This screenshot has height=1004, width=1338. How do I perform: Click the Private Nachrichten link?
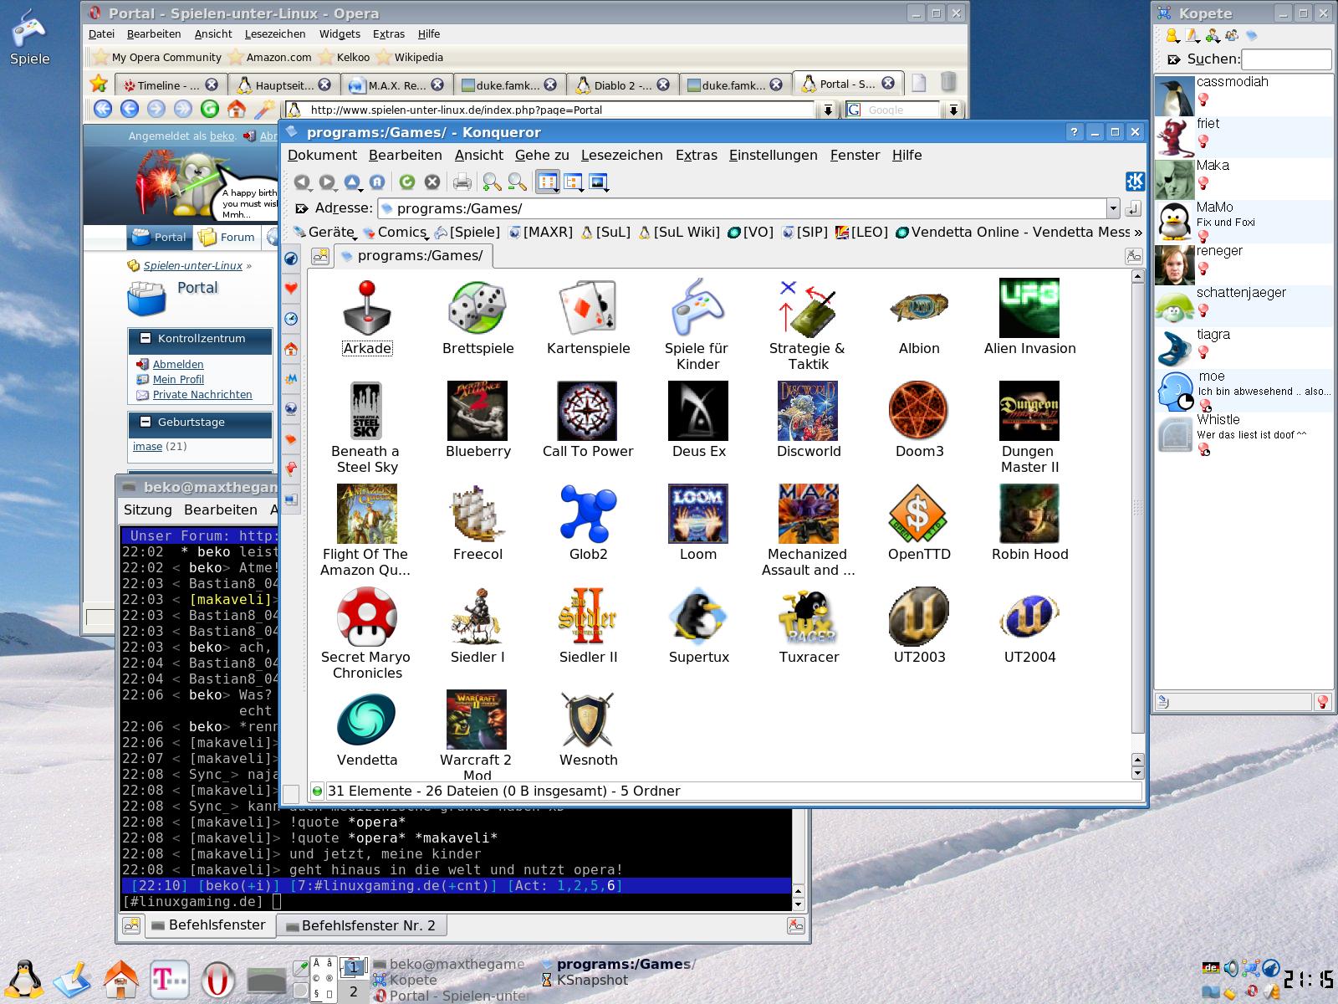click(x=202, y=394)
